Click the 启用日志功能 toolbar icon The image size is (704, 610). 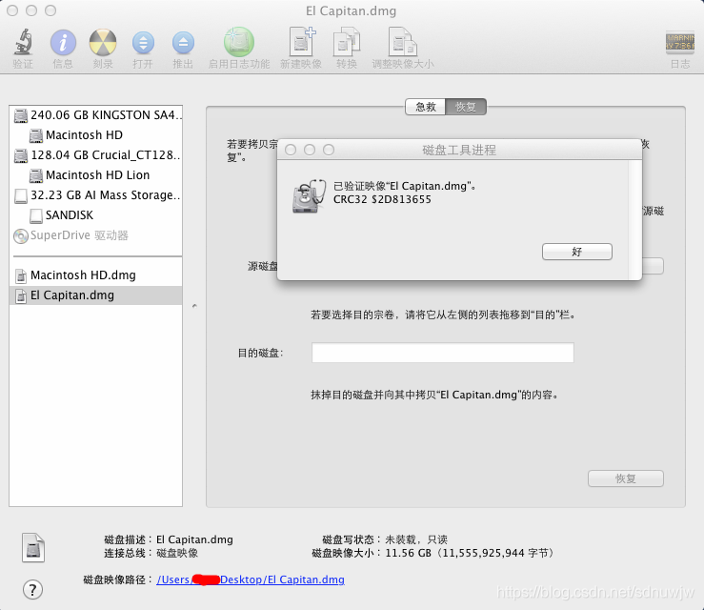click(239, 42)
